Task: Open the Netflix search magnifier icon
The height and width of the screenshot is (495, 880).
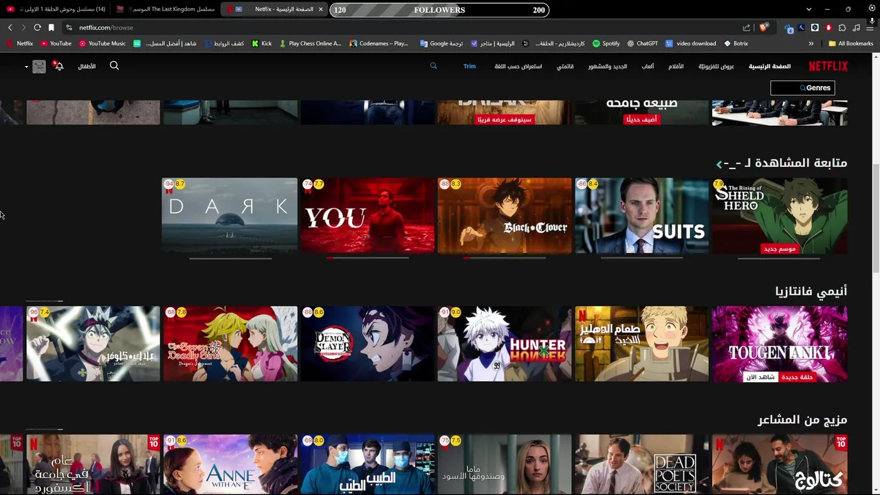Action: [114, 66]
